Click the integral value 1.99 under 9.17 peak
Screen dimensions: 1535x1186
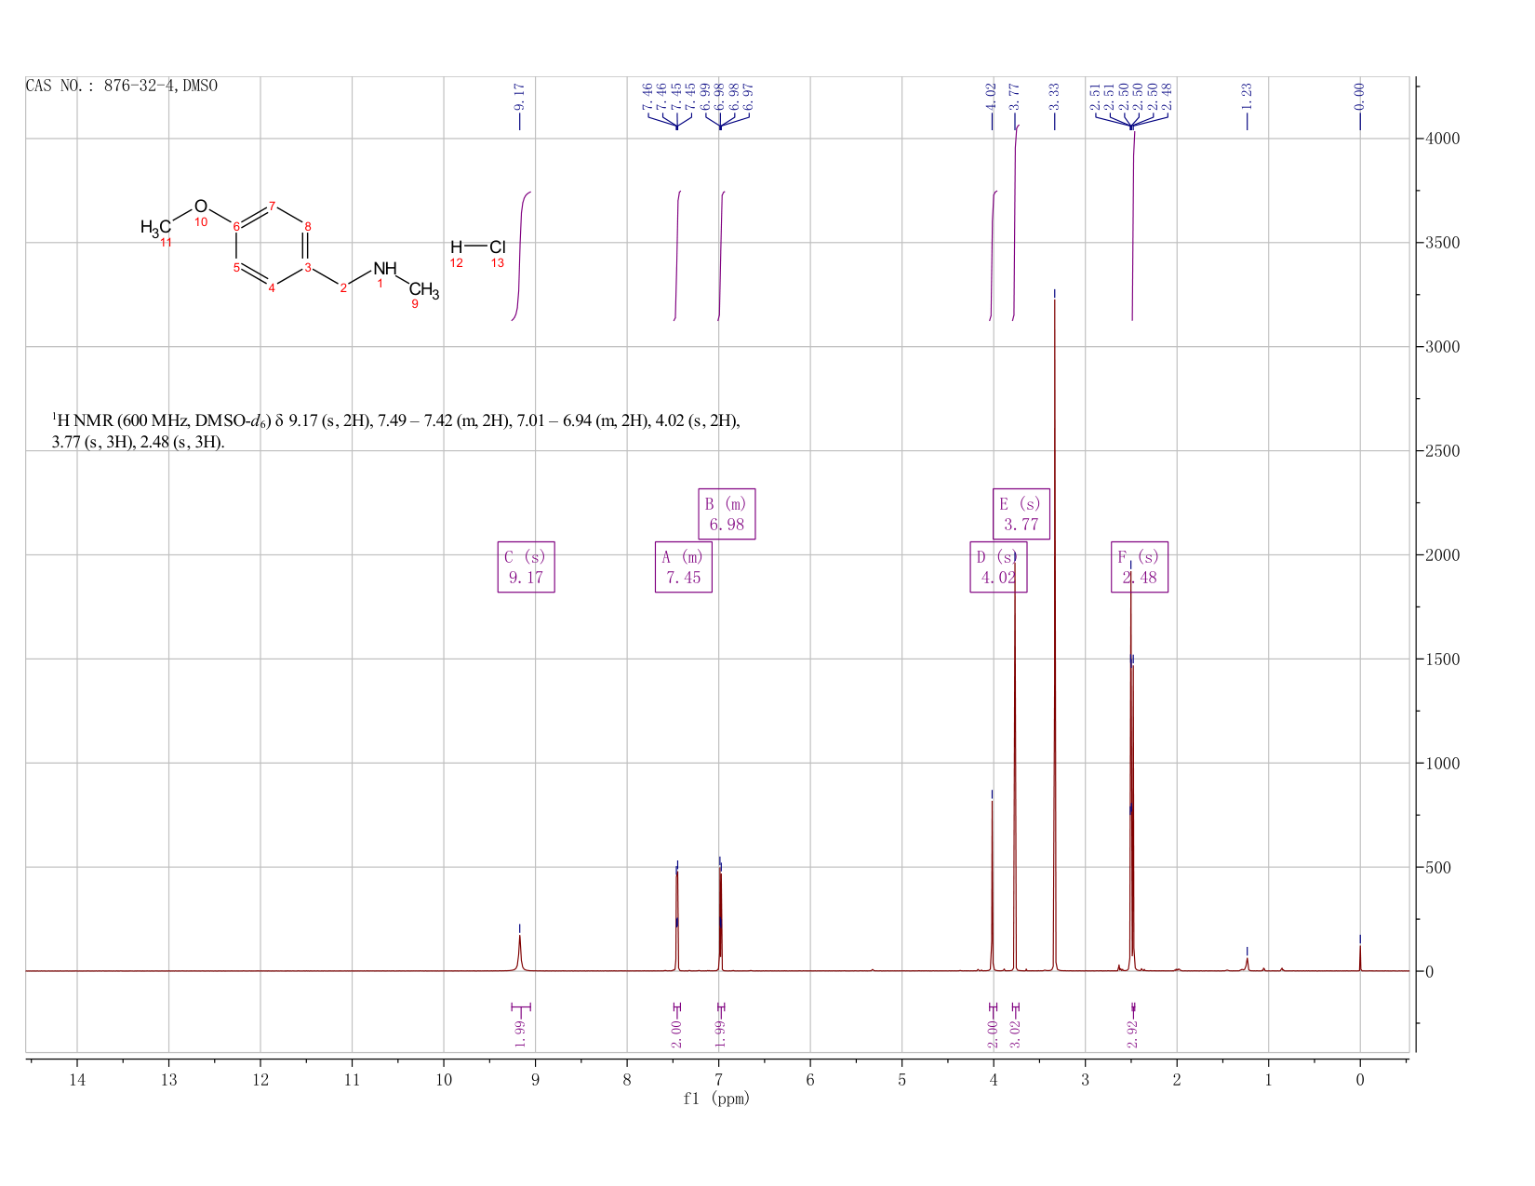pyautogui.click(x=520, y=1033)
